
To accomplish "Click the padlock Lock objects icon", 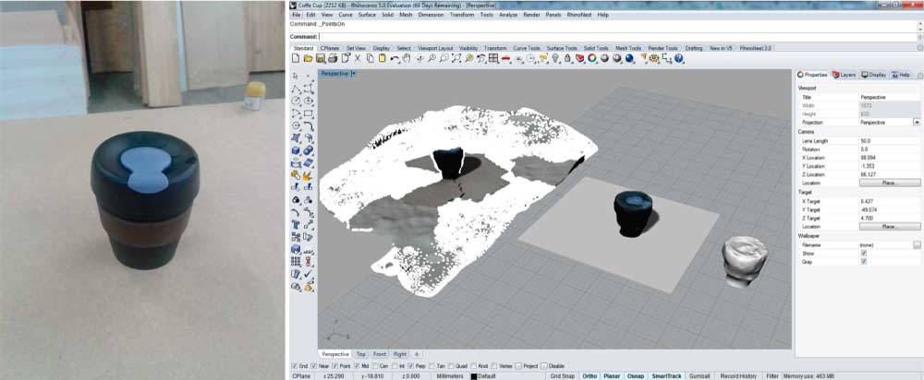I will (567, 59).
